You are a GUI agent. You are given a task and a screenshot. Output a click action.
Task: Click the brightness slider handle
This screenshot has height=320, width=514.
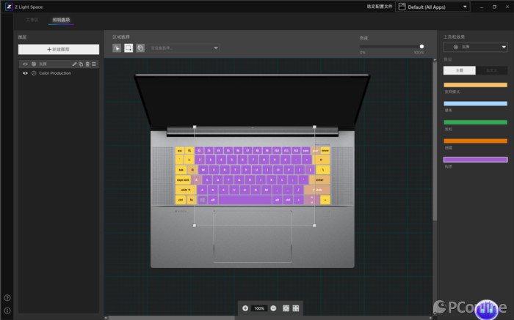click(x=421, y=46)
